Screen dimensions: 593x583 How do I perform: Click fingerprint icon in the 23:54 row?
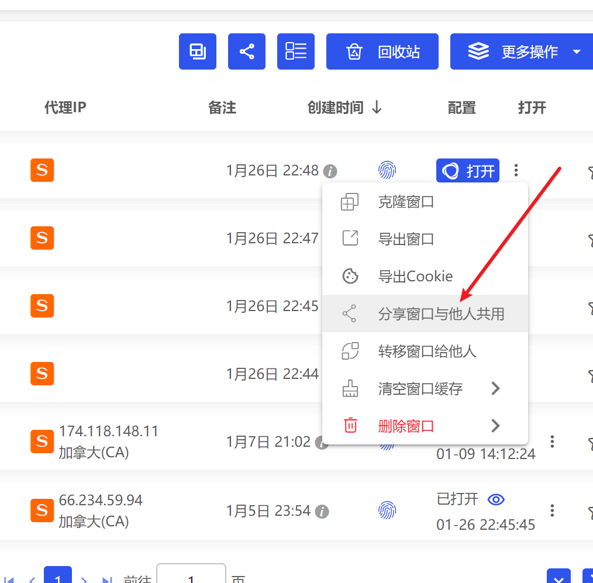coord(387,510)
